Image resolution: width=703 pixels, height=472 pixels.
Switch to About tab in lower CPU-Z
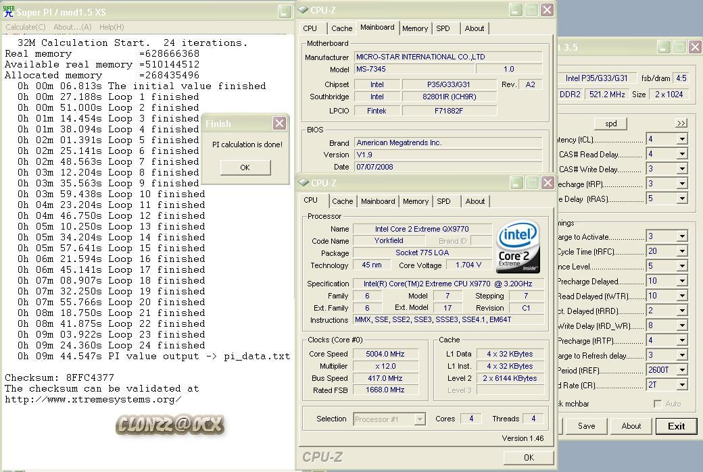(x=475, y=201)
